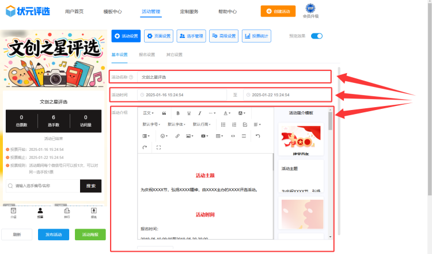Switch to the 基本设置 tab

(119, 55)
